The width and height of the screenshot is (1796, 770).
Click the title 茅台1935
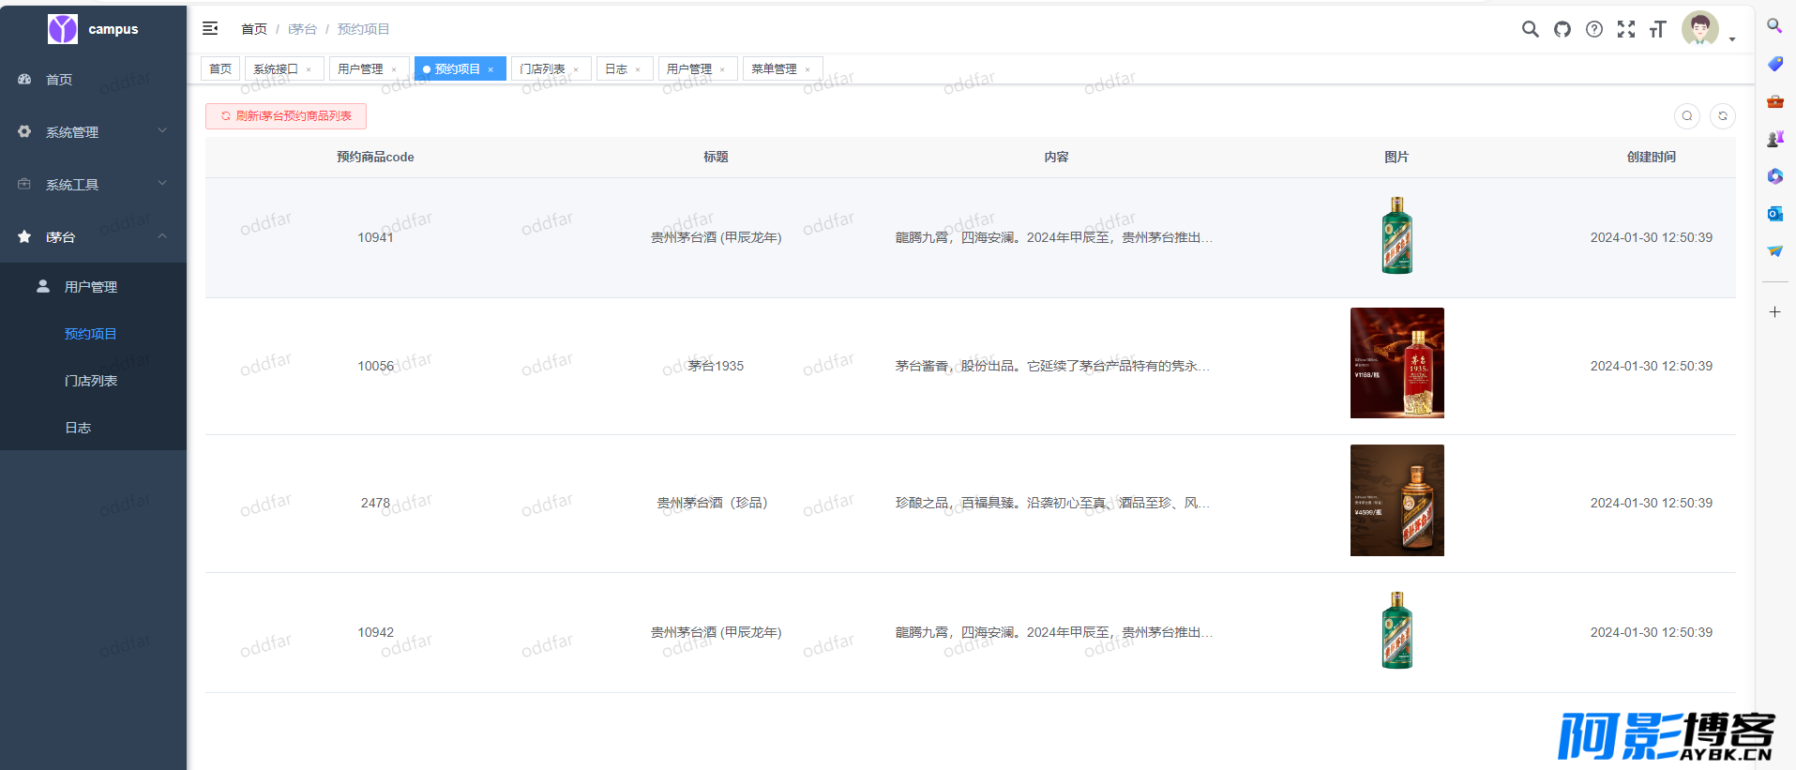point(716,366)
